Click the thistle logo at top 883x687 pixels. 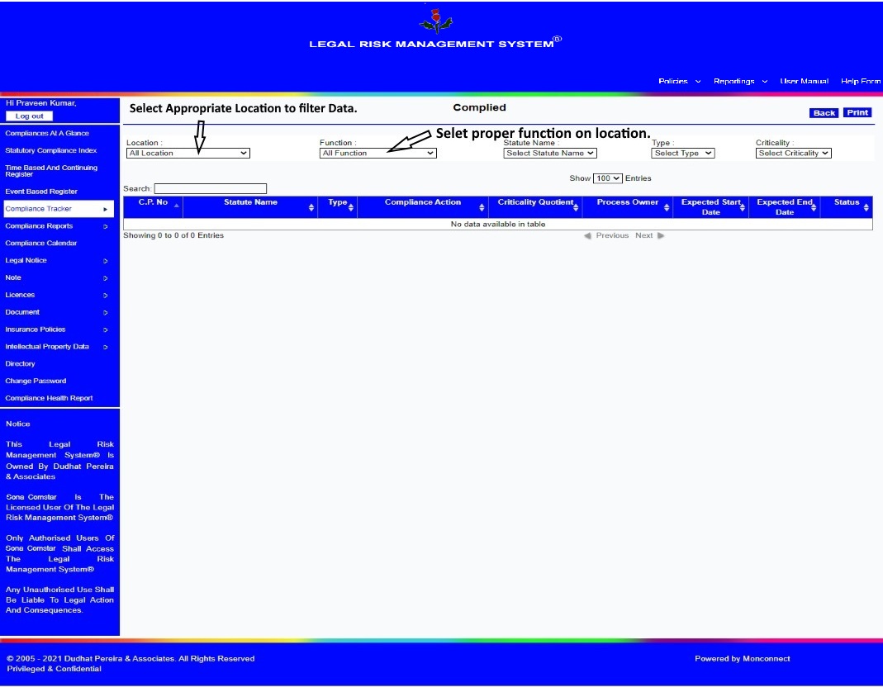[x=435, y=21]
